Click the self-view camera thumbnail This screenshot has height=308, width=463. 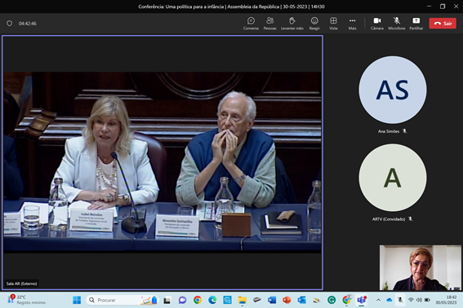point(420,267)
